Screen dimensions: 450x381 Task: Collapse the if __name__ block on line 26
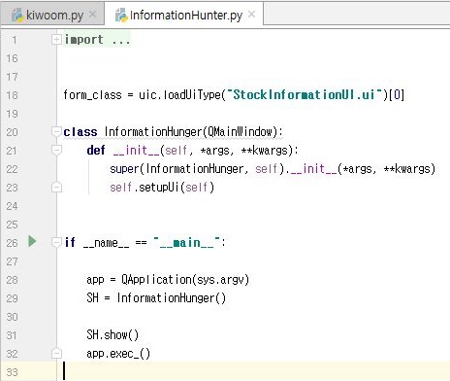[x=56, y=242]
